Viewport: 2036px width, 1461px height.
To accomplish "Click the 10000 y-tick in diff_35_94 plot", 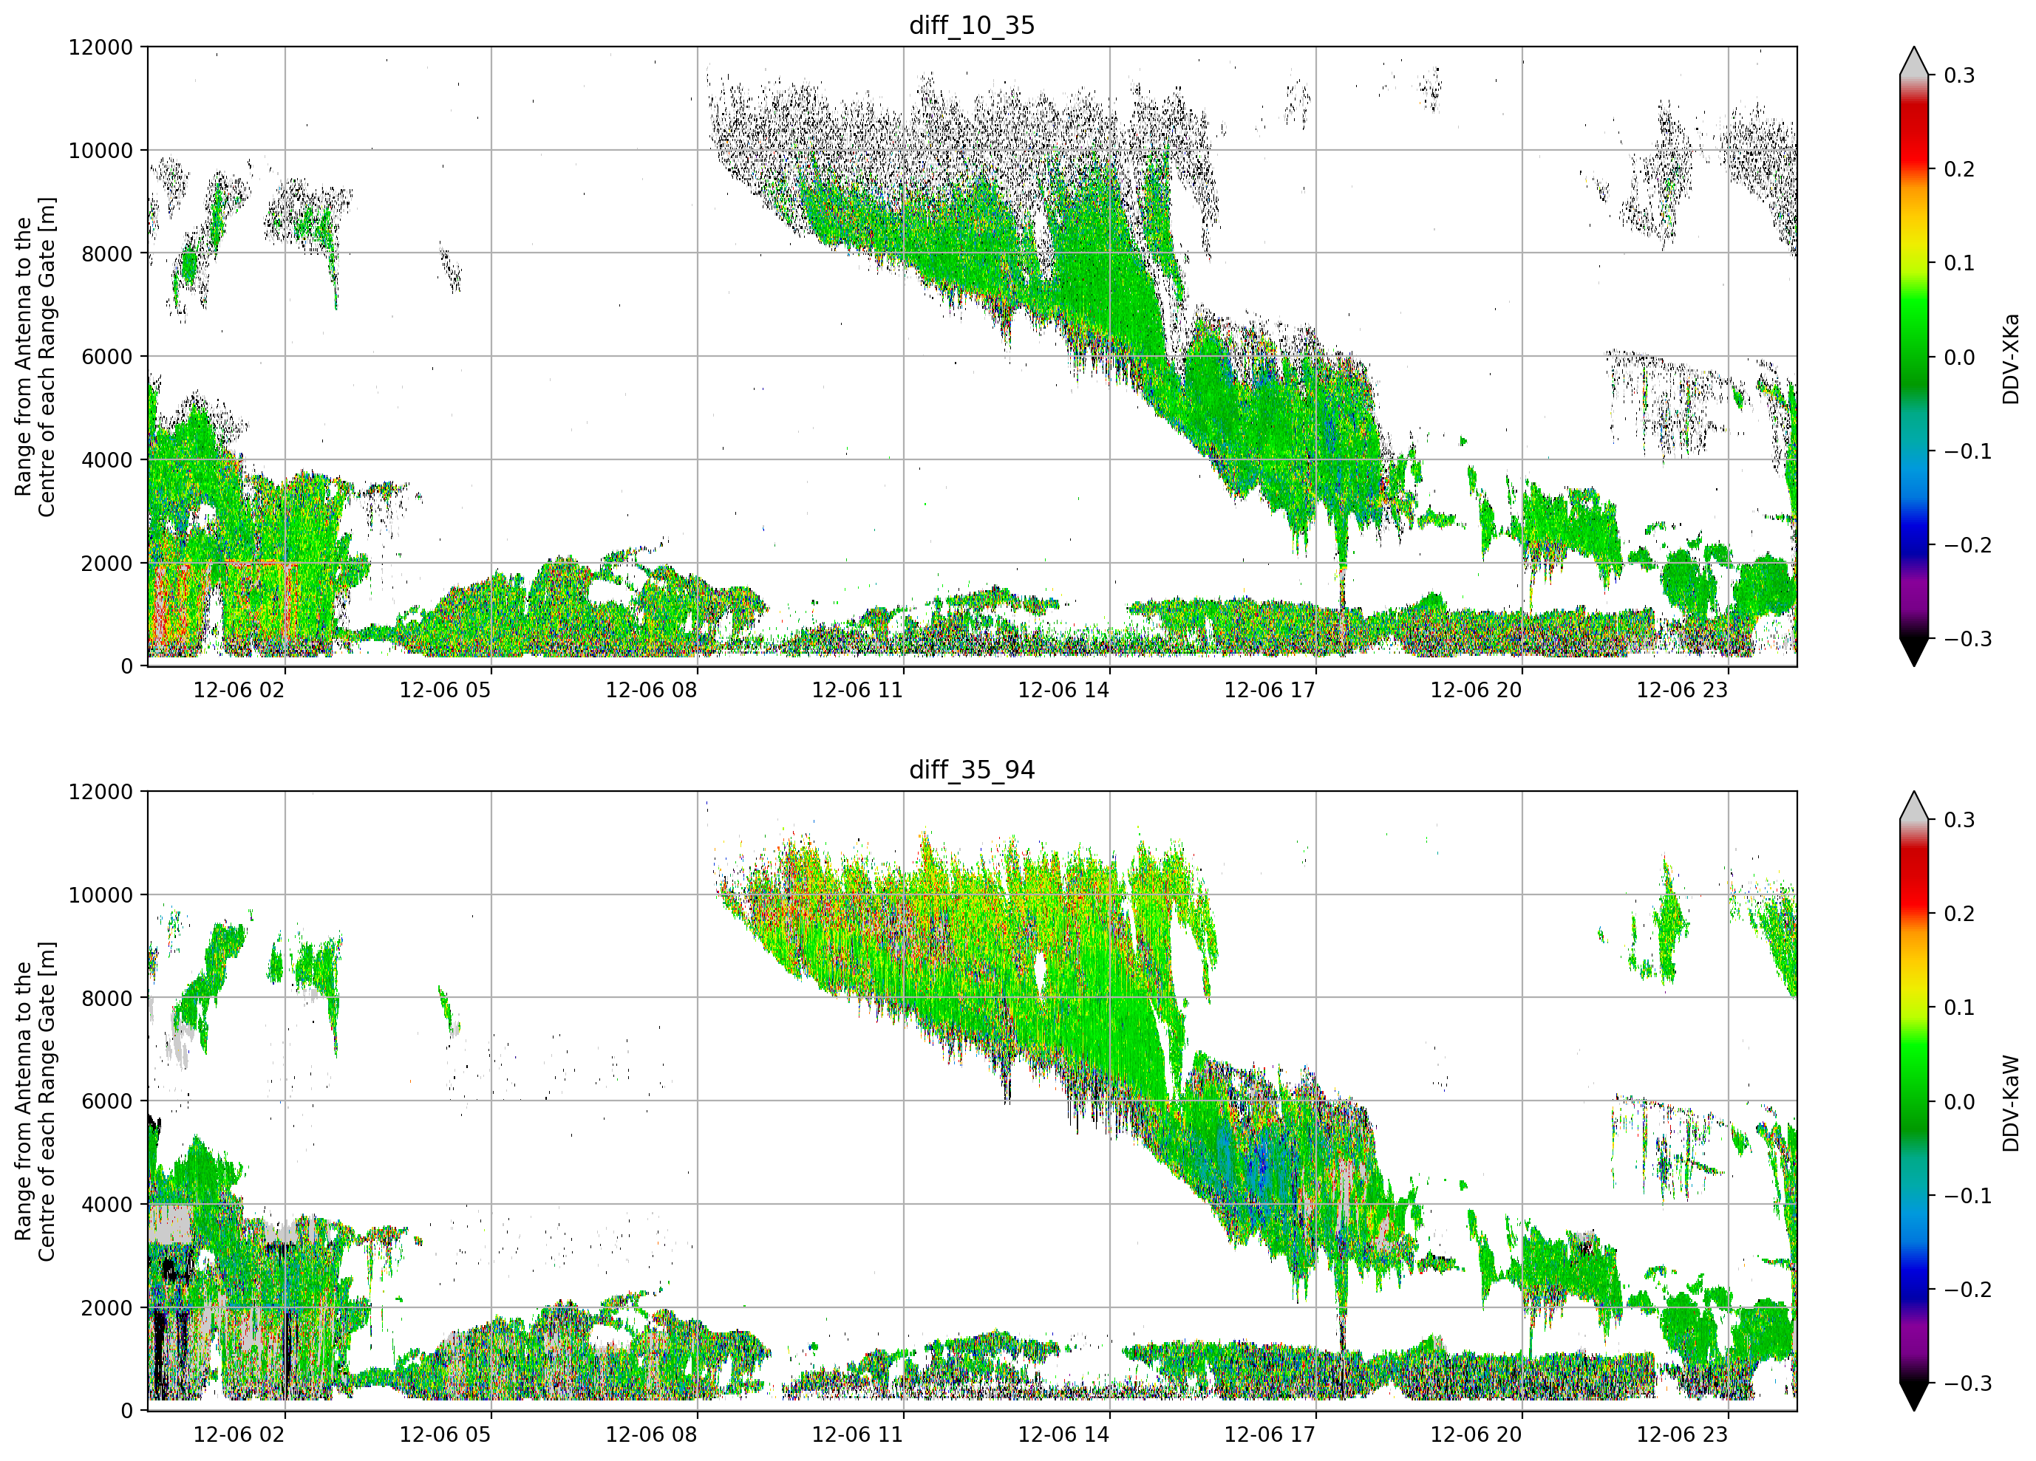I will pos(101,894).
